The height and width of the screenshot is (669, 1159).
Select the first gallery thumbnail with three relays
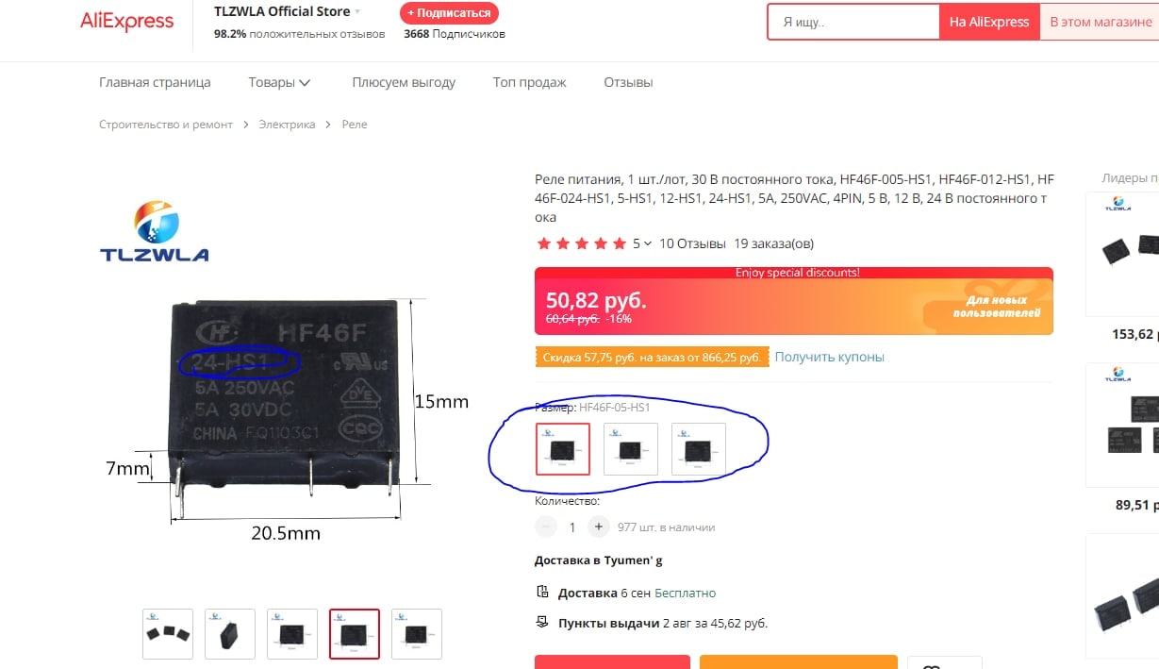click(168, 633)
